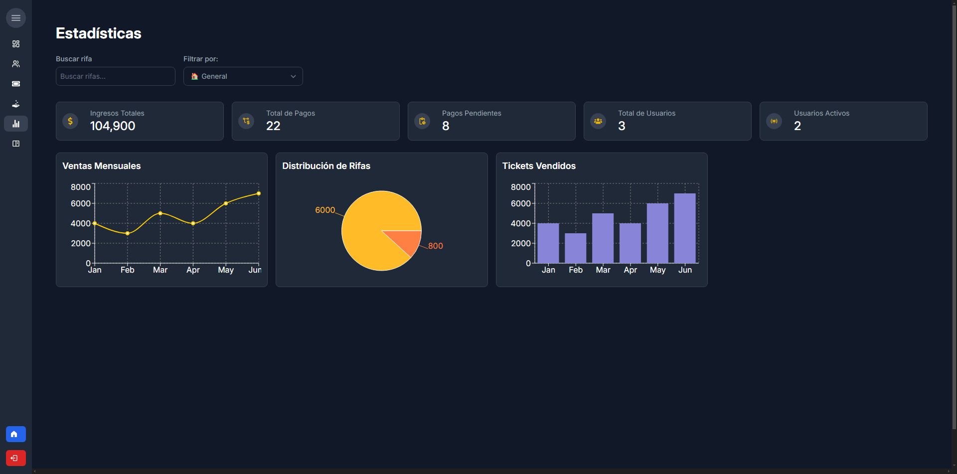Click the Distribución de Rifas chart title
Image resolution: width=957 pixels, height=474 pixels.
[326, 166]
